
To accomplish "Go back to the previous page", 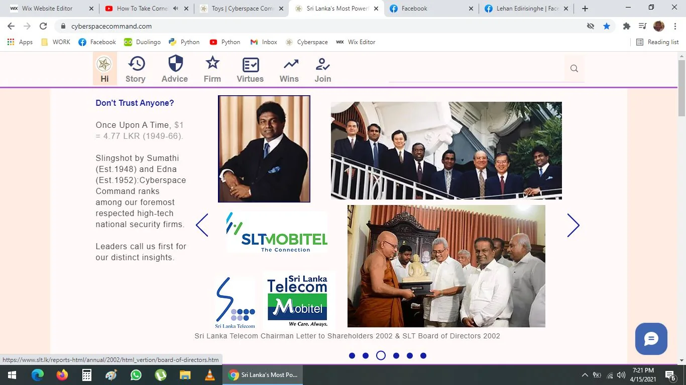I will click(x=11, y=26).
